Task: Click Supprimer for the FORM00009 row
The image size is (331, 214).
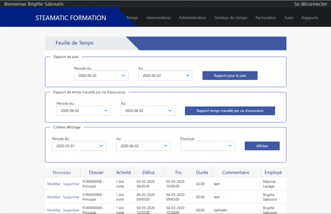Action: coord(71,197)
